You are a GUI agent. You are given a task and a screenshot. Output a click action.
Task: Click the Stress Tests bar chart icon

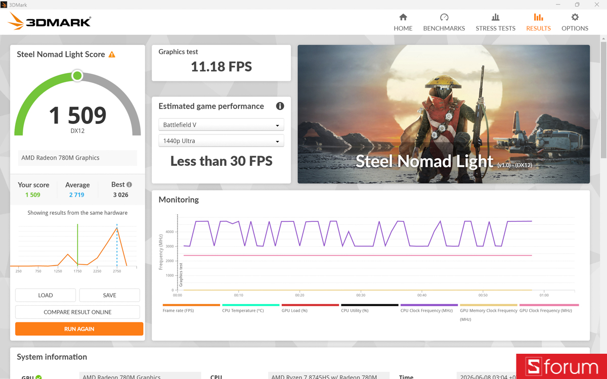pyautogui.click(x=496, y=17)
